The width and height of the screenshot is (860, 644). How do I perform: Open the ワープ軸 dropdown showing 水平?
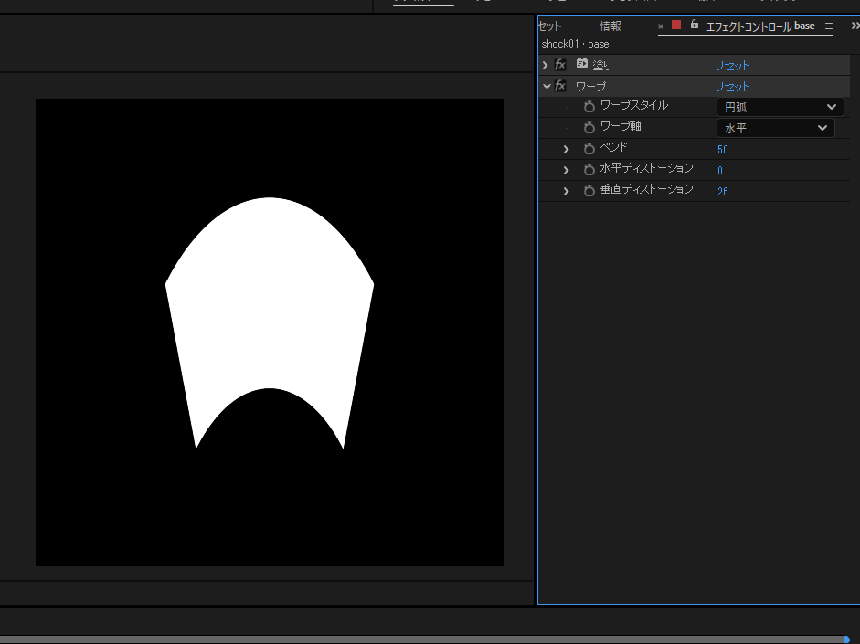775,128
